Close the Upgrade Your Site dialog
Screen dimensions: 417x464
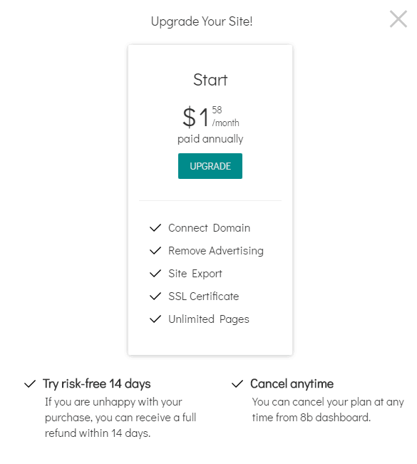pyautogui.click(x=398, y=19)
